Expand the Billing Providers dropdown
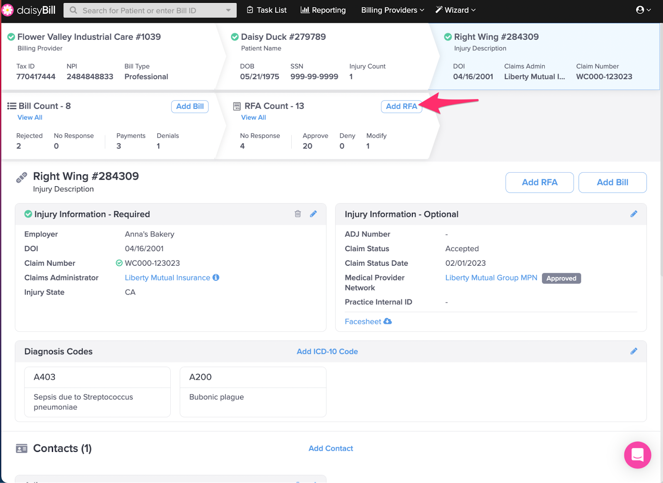This screenshot has width=663, height=483. [392, 10]
